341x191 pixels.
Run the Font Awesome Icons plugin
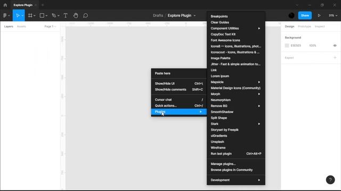click(x=236, y=40)
